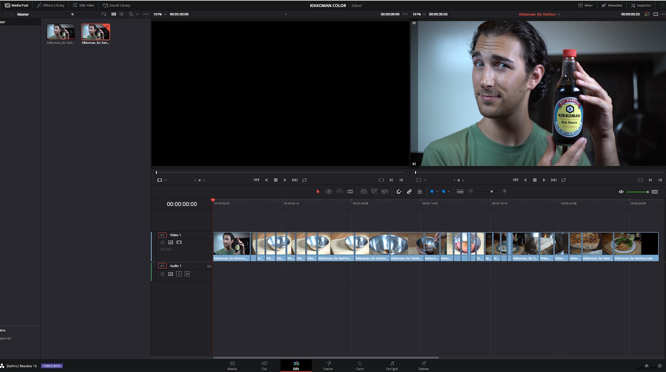This screenshot has height=372, width=666.
Task: Click the Replace Clip icon
Action: pos(385,191)
